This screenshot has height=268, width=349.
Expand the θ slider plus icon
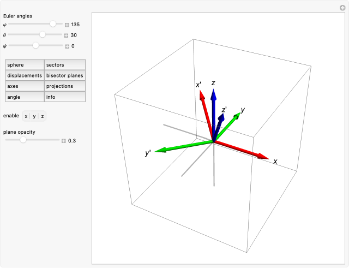point(67,35)
